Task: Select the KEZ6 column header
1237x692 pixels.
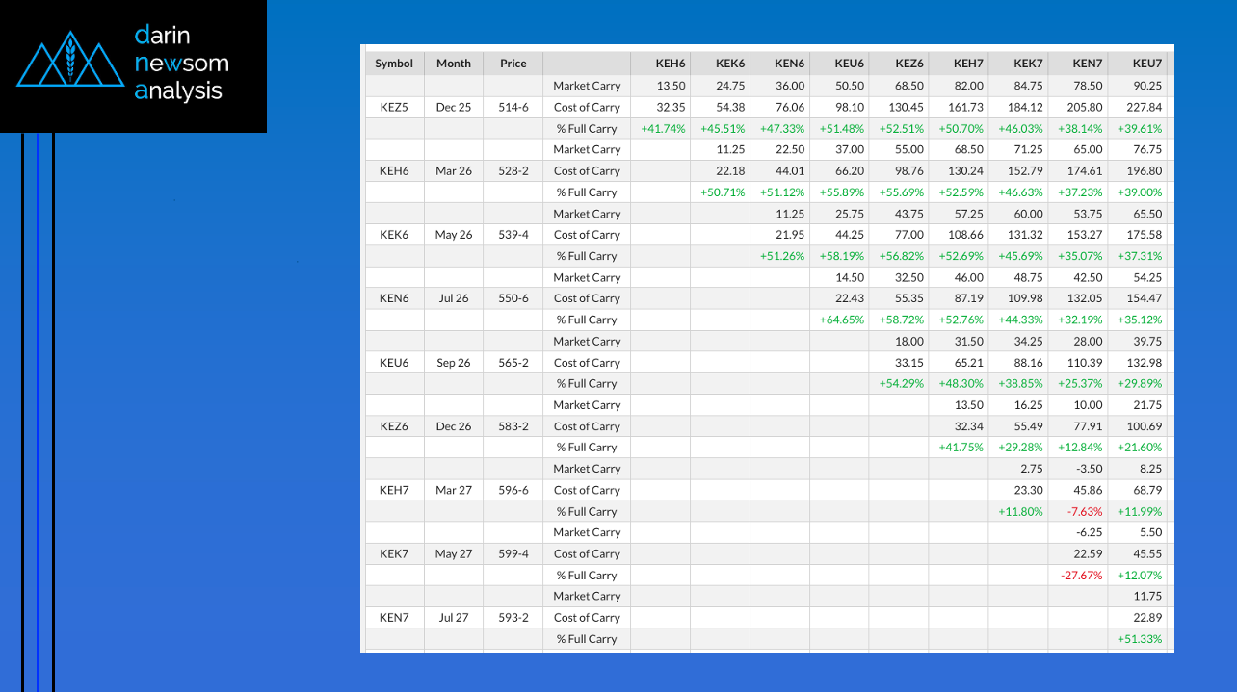Action: point(908,64)
